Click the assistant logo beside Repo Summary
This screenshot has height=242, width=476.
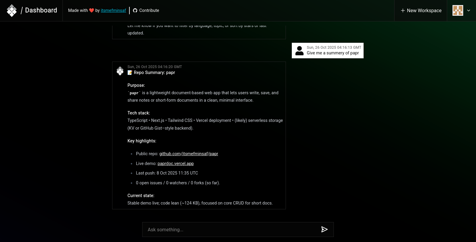click(x=120, y=71)
